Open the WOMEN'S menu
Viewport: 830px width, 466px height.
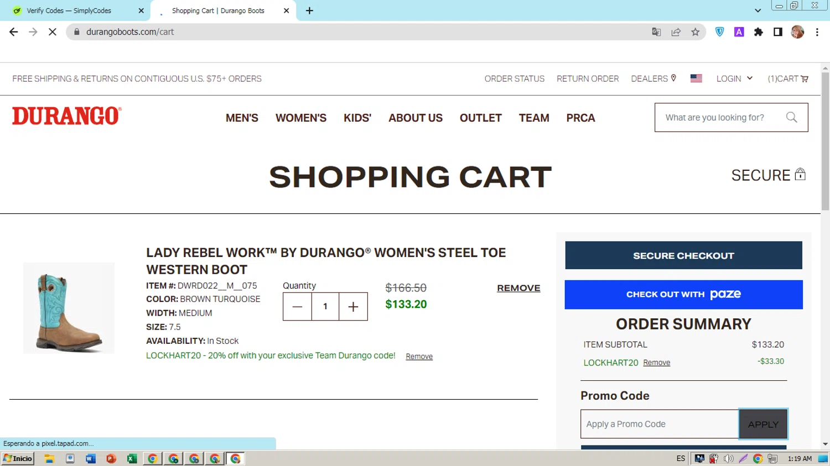pyautogui.click(x=301, y=118)
